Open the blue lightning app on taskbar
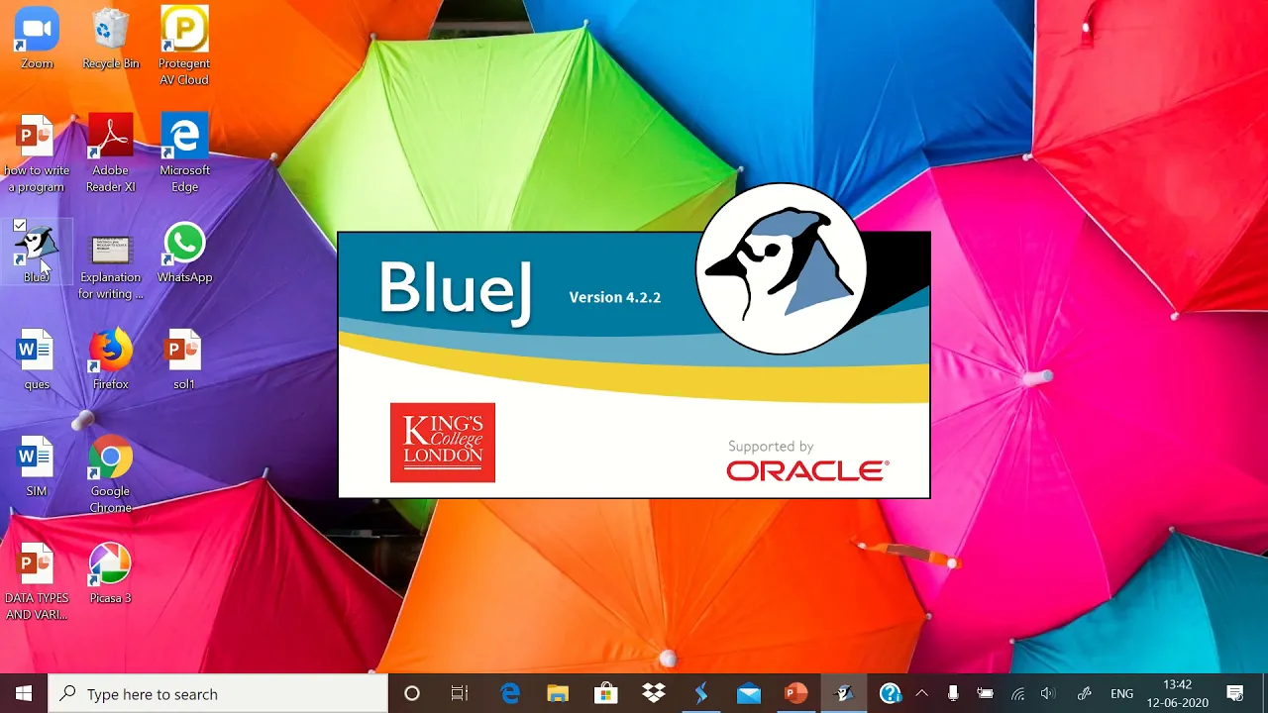 tap(700, 693)
